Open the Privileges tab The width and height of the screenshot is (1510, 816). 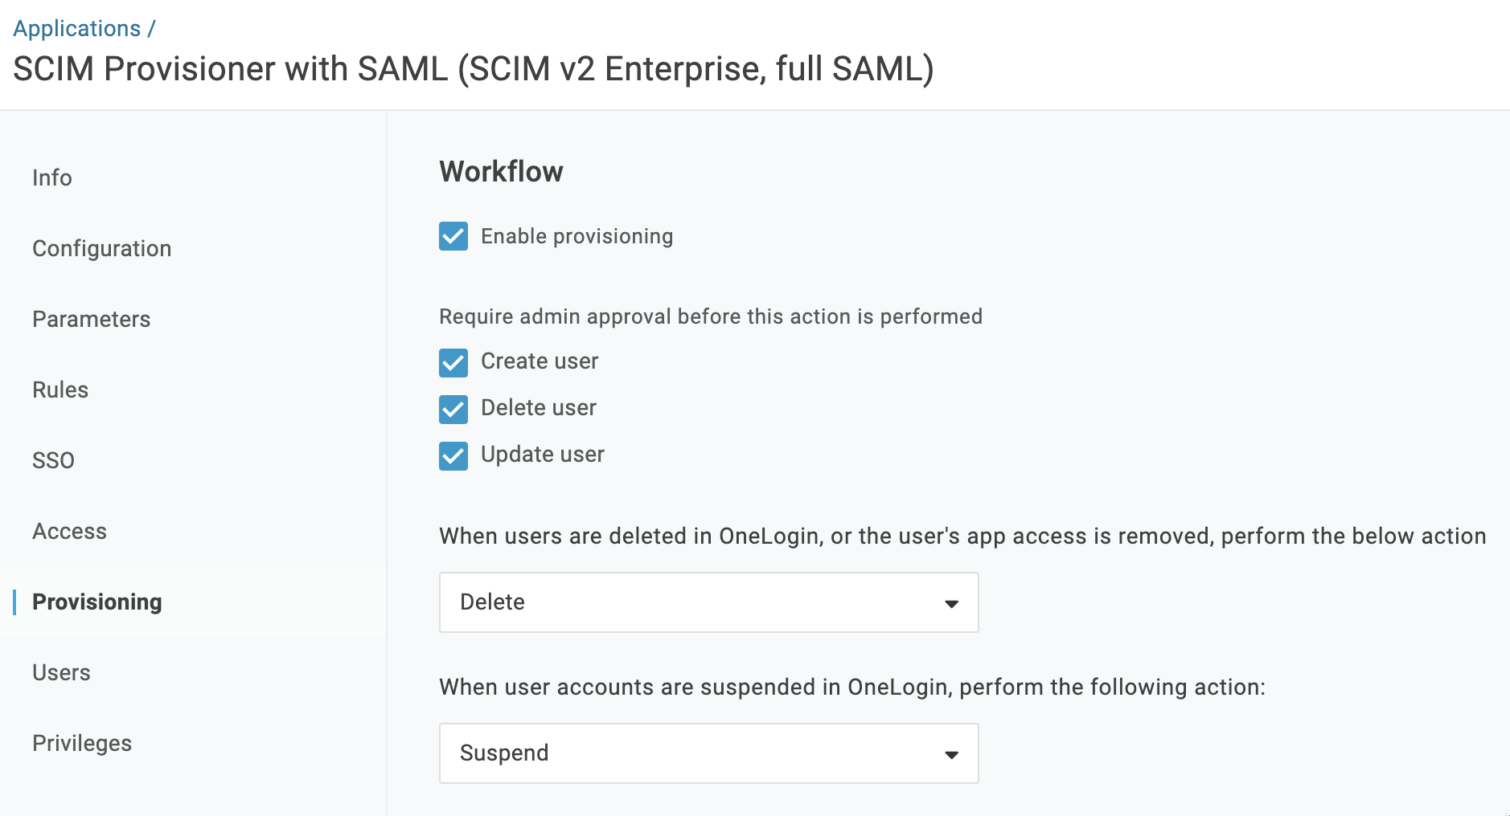pos(82,743)
